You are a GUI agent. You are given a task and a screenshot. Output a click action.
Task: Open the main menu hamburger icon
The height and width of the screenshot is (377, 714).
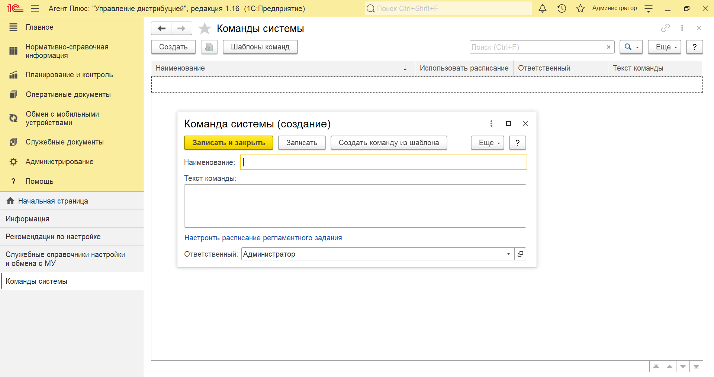(35, 8)
